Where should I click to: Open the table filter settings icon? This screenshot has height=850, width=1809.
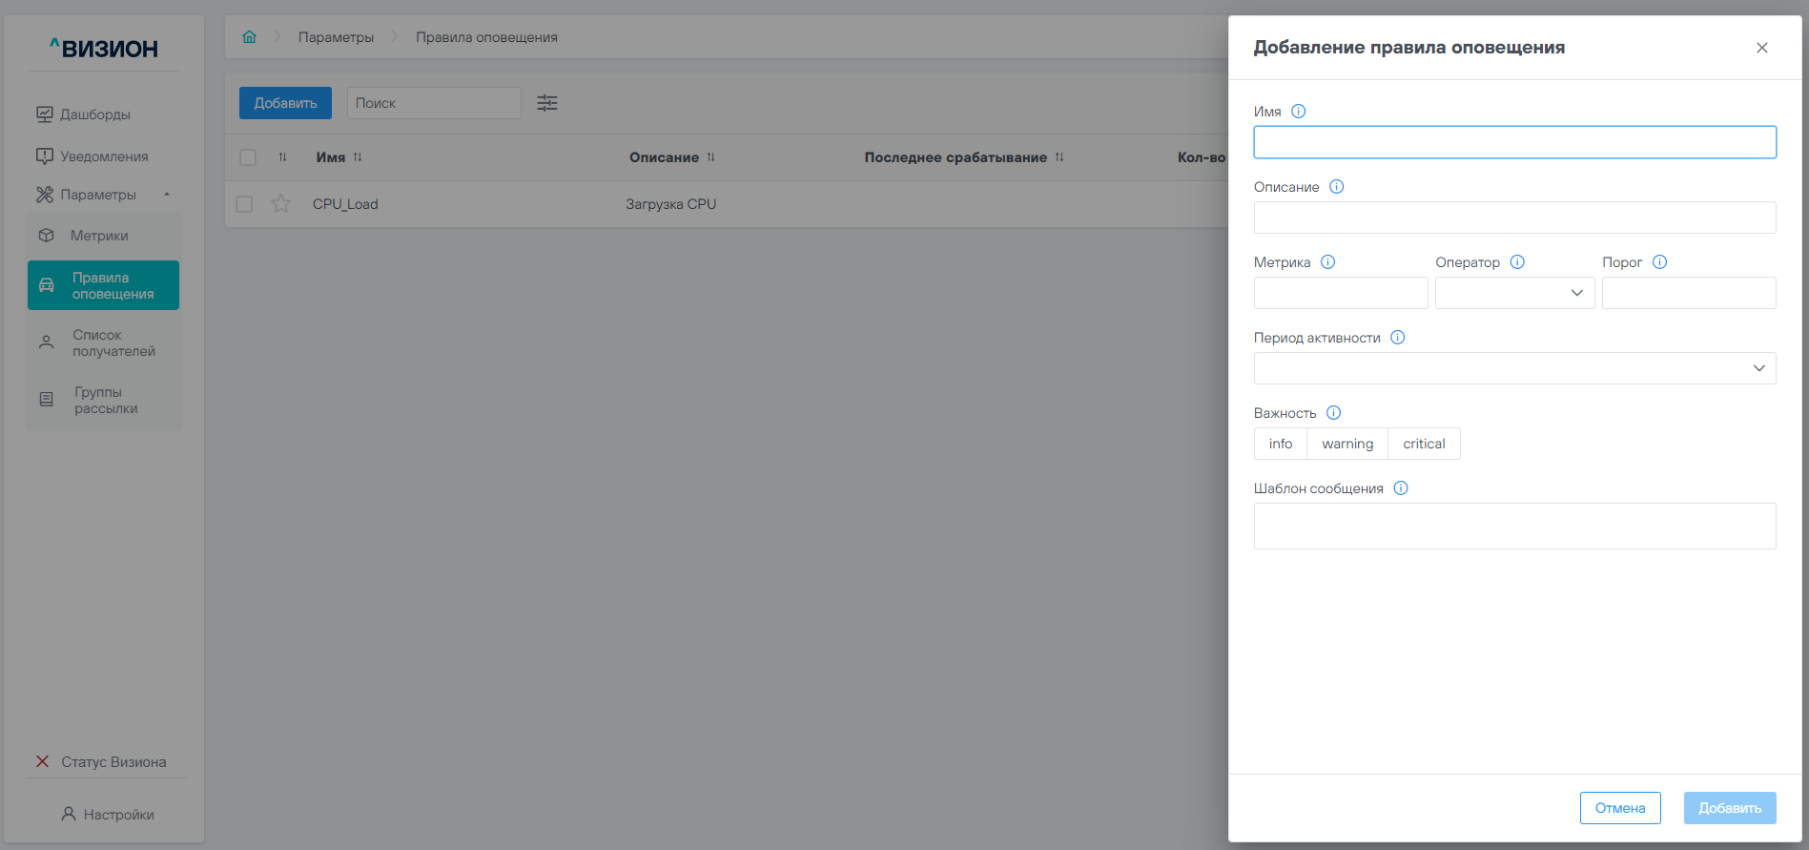546,103
